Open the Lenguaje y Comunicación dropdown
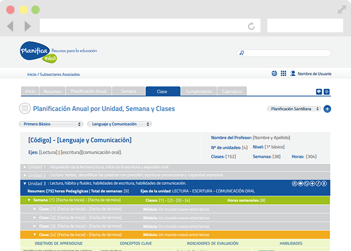This screenshot has width=351, height=251. pos(119,124)
